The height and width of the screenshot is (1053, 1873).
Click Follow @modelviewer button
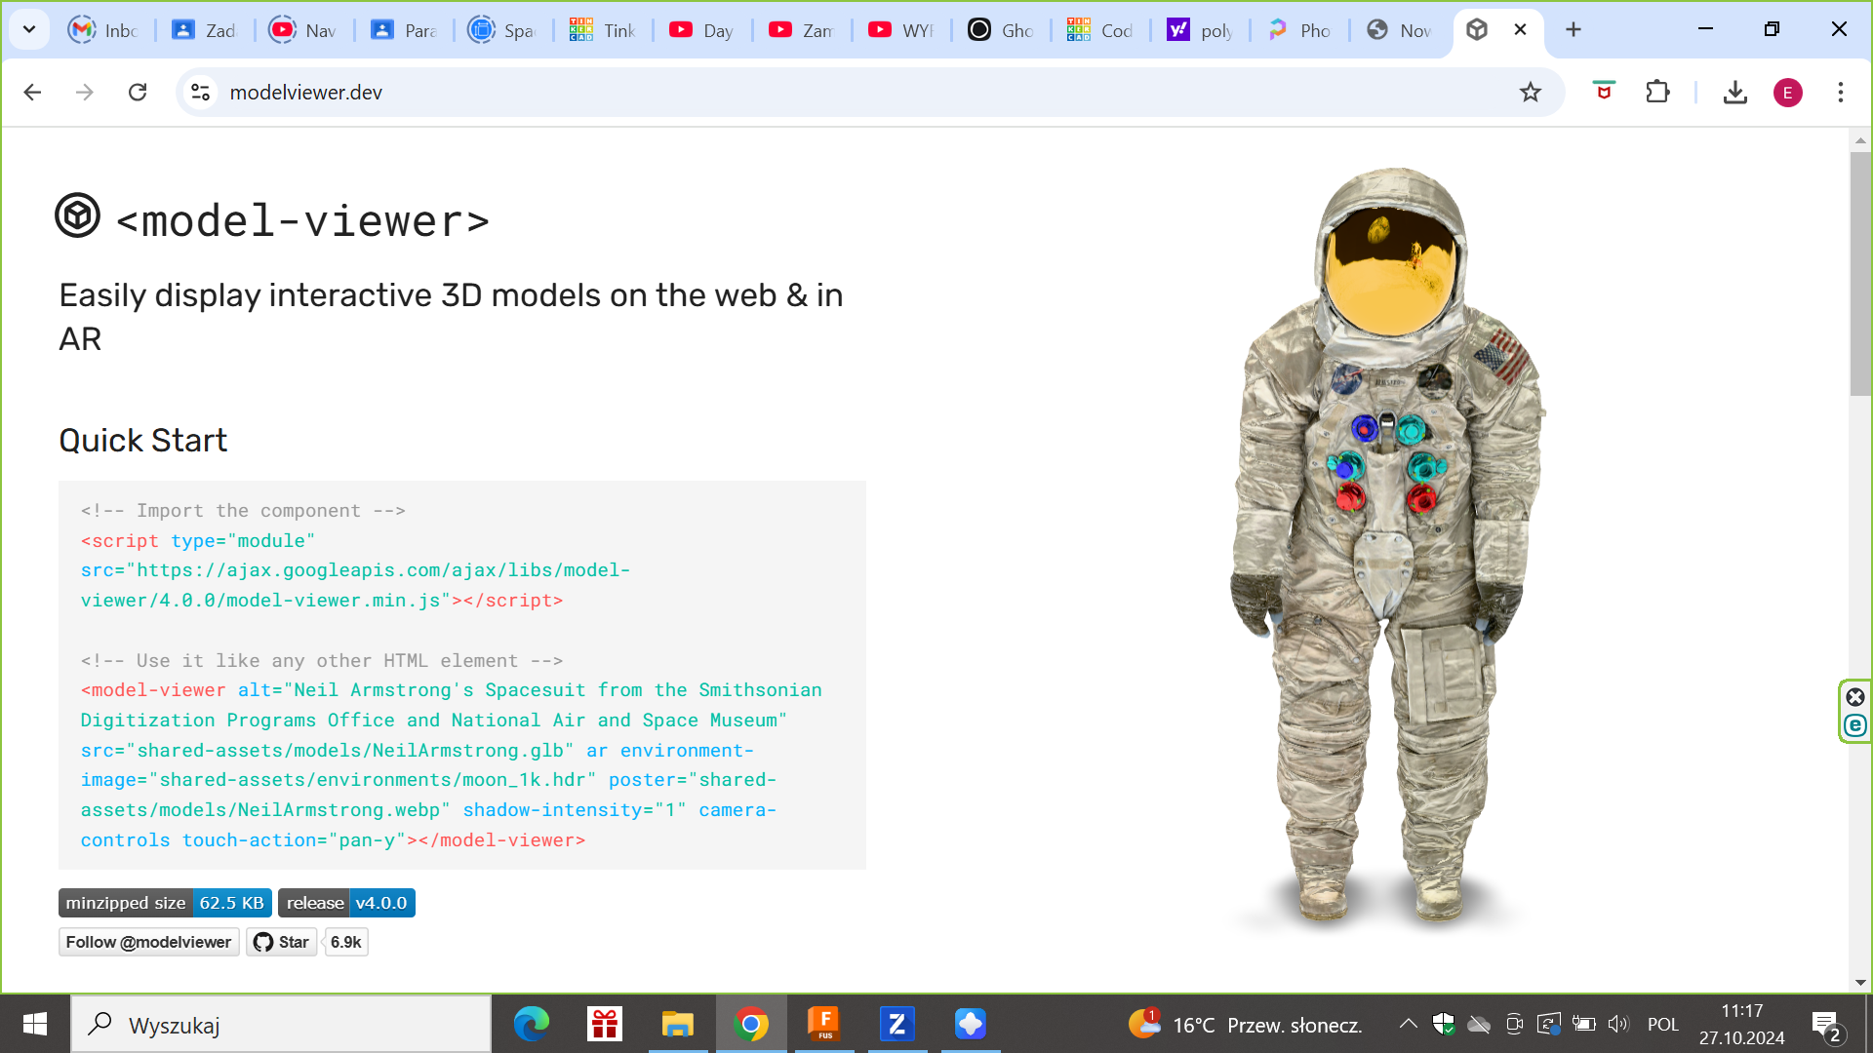coord(148,942)
